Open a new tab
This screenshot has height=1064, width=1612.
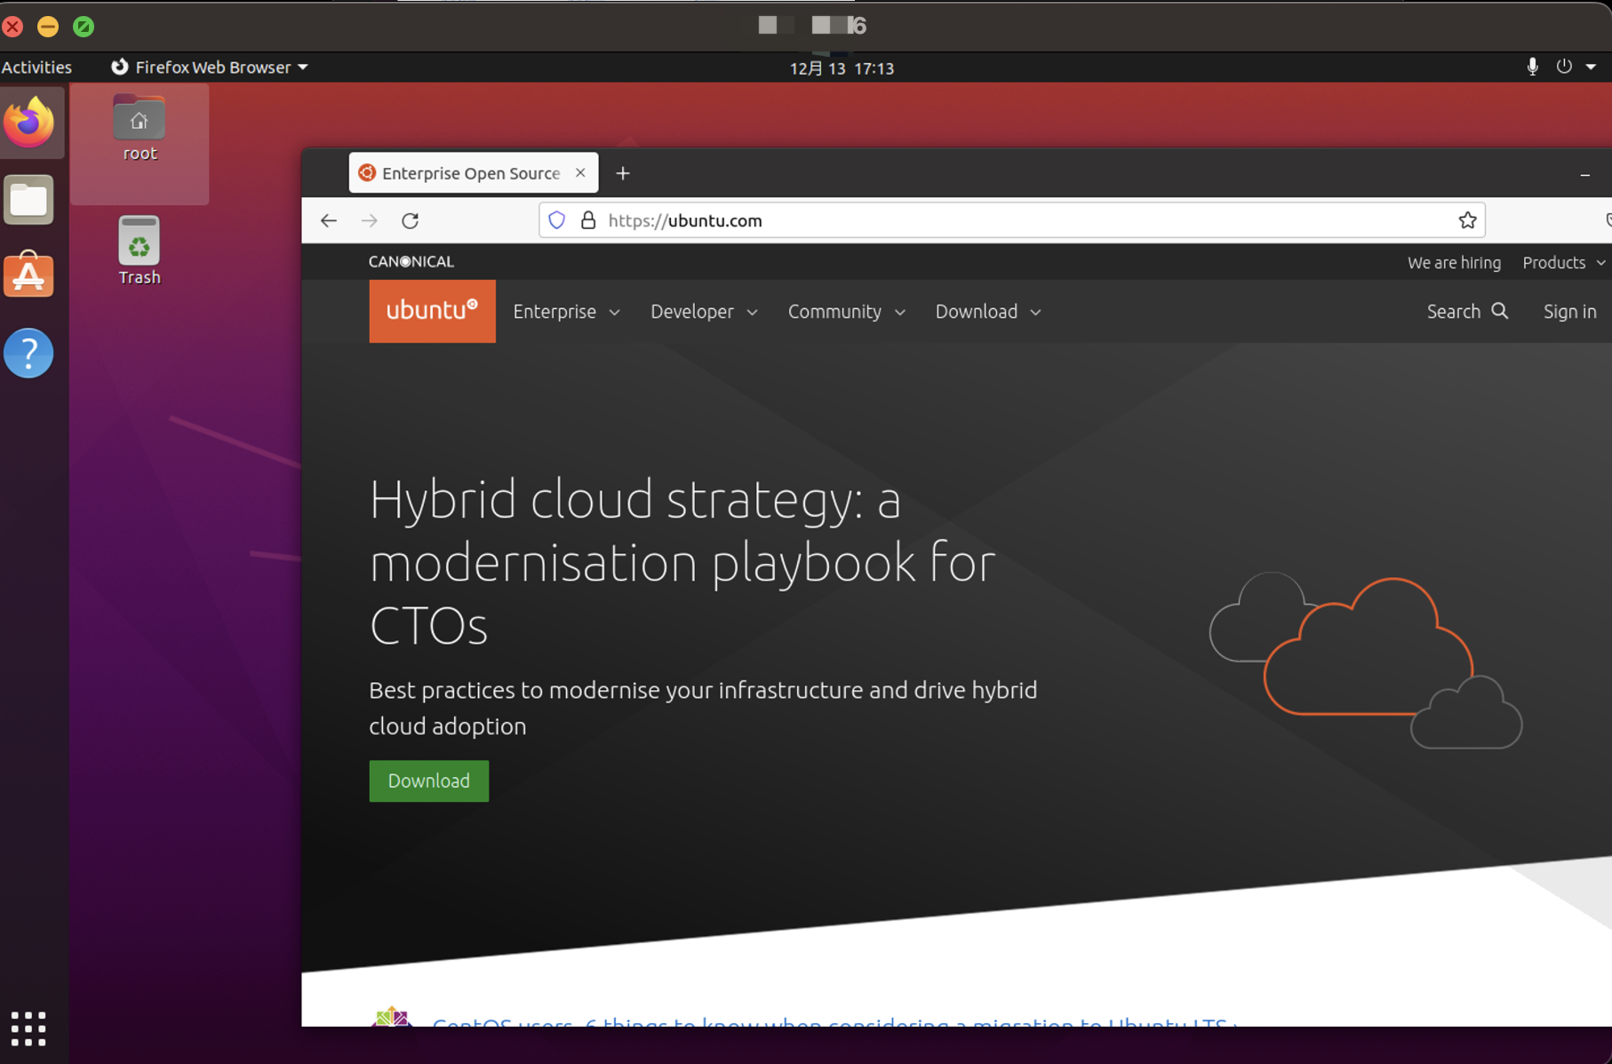point(623,173)
